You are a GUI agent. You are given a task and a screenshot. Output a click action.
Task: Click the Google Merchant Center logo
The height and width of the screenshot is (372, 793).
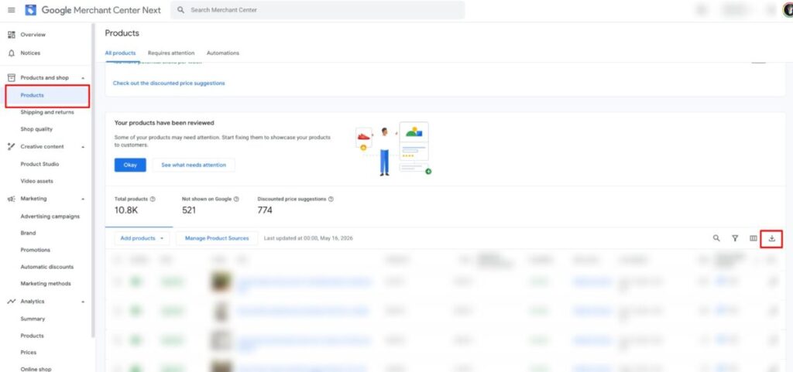[x=31, y=10]
